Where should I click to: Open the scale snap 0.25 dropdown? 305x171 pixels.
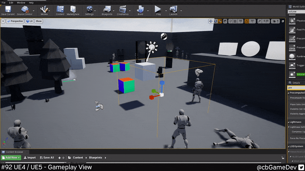tap(266, 21)
